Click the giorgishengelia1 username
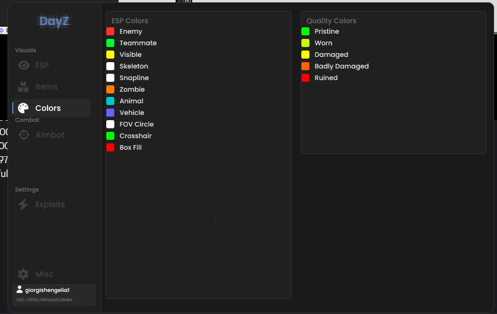 (x=47, y=290)
